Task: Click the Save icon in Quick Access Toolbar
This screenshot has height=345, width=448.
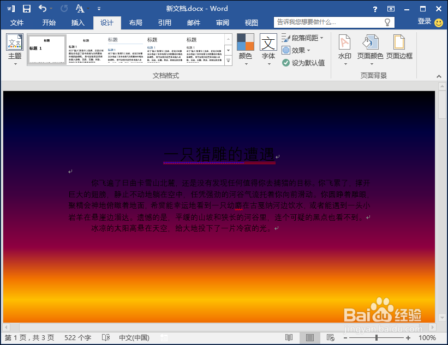Action: 26,8
